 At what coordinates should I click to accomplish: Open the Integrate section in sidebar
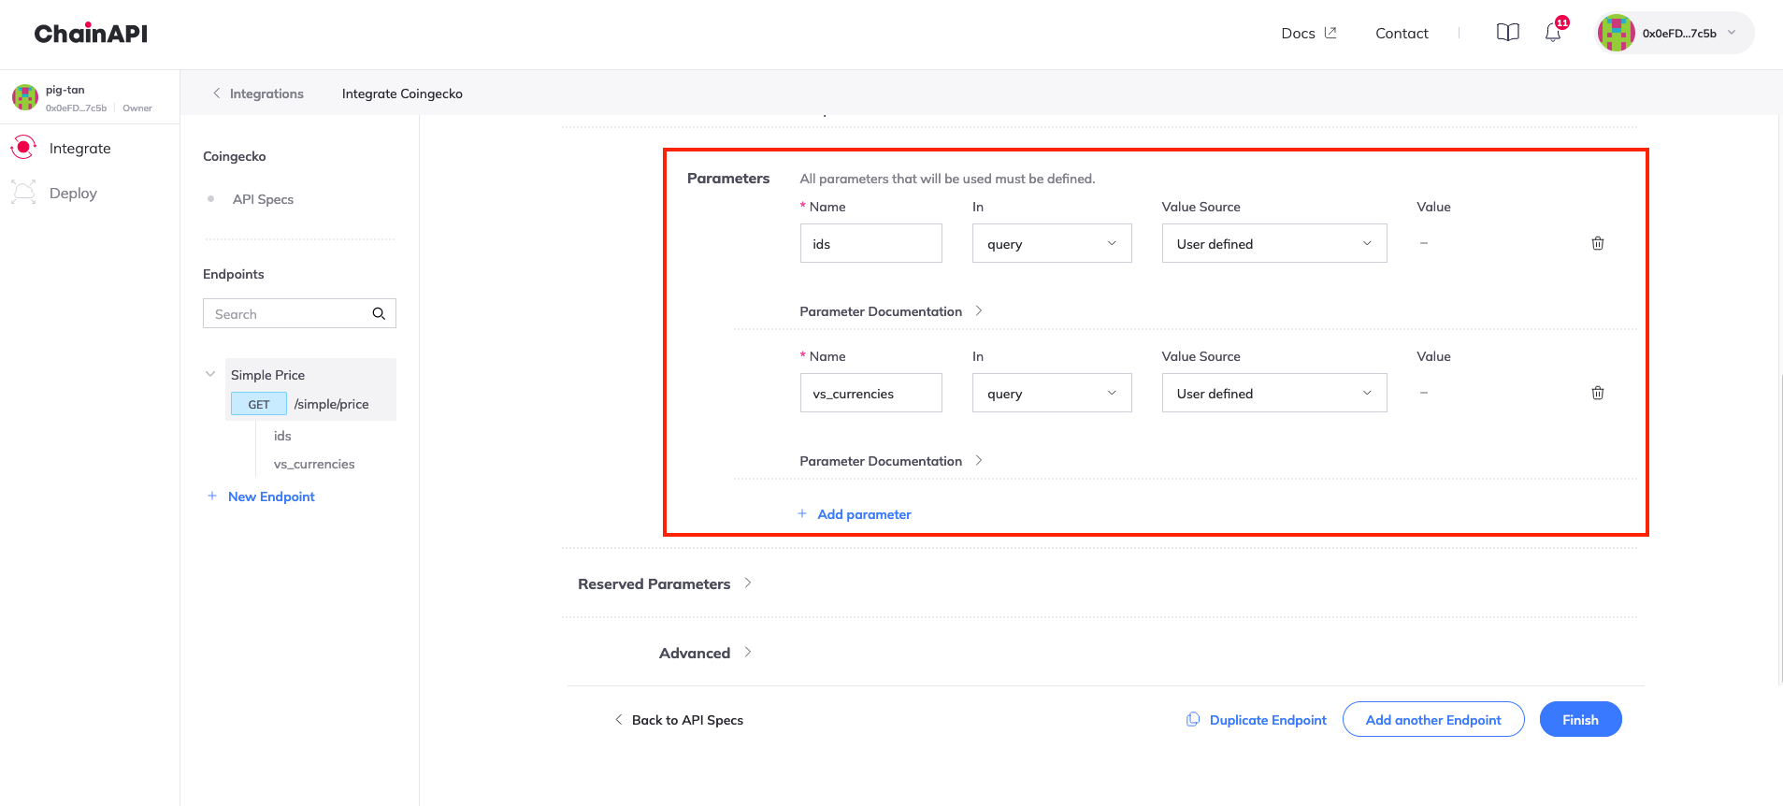coord(79,149)
